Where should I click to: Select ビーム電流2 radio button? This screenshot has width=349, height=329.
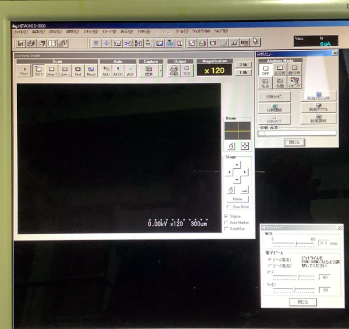(x=270, y=265)
